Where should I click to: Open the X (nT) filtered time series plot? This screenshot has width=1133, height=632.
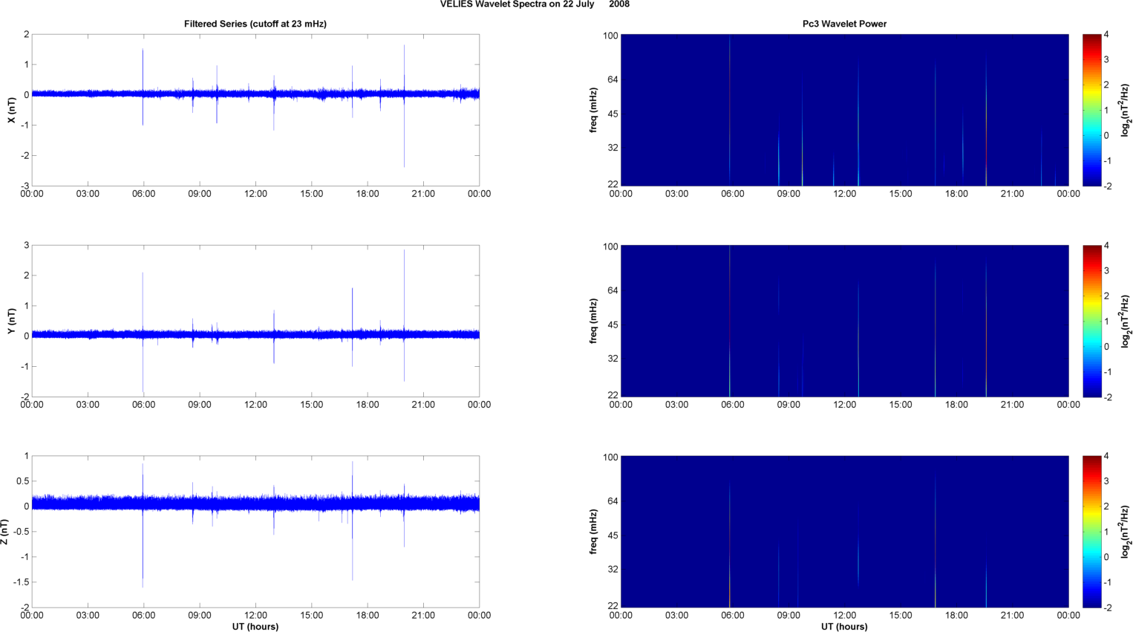coord(255,110)
